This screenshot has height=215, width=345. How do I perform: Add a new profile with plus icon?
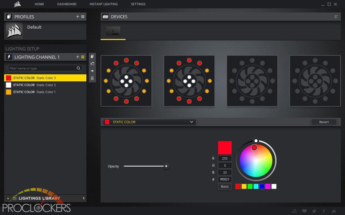78,16
